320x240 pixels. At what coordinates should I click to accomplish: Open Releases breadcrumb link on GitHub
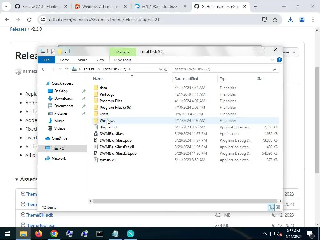(18, 29)
